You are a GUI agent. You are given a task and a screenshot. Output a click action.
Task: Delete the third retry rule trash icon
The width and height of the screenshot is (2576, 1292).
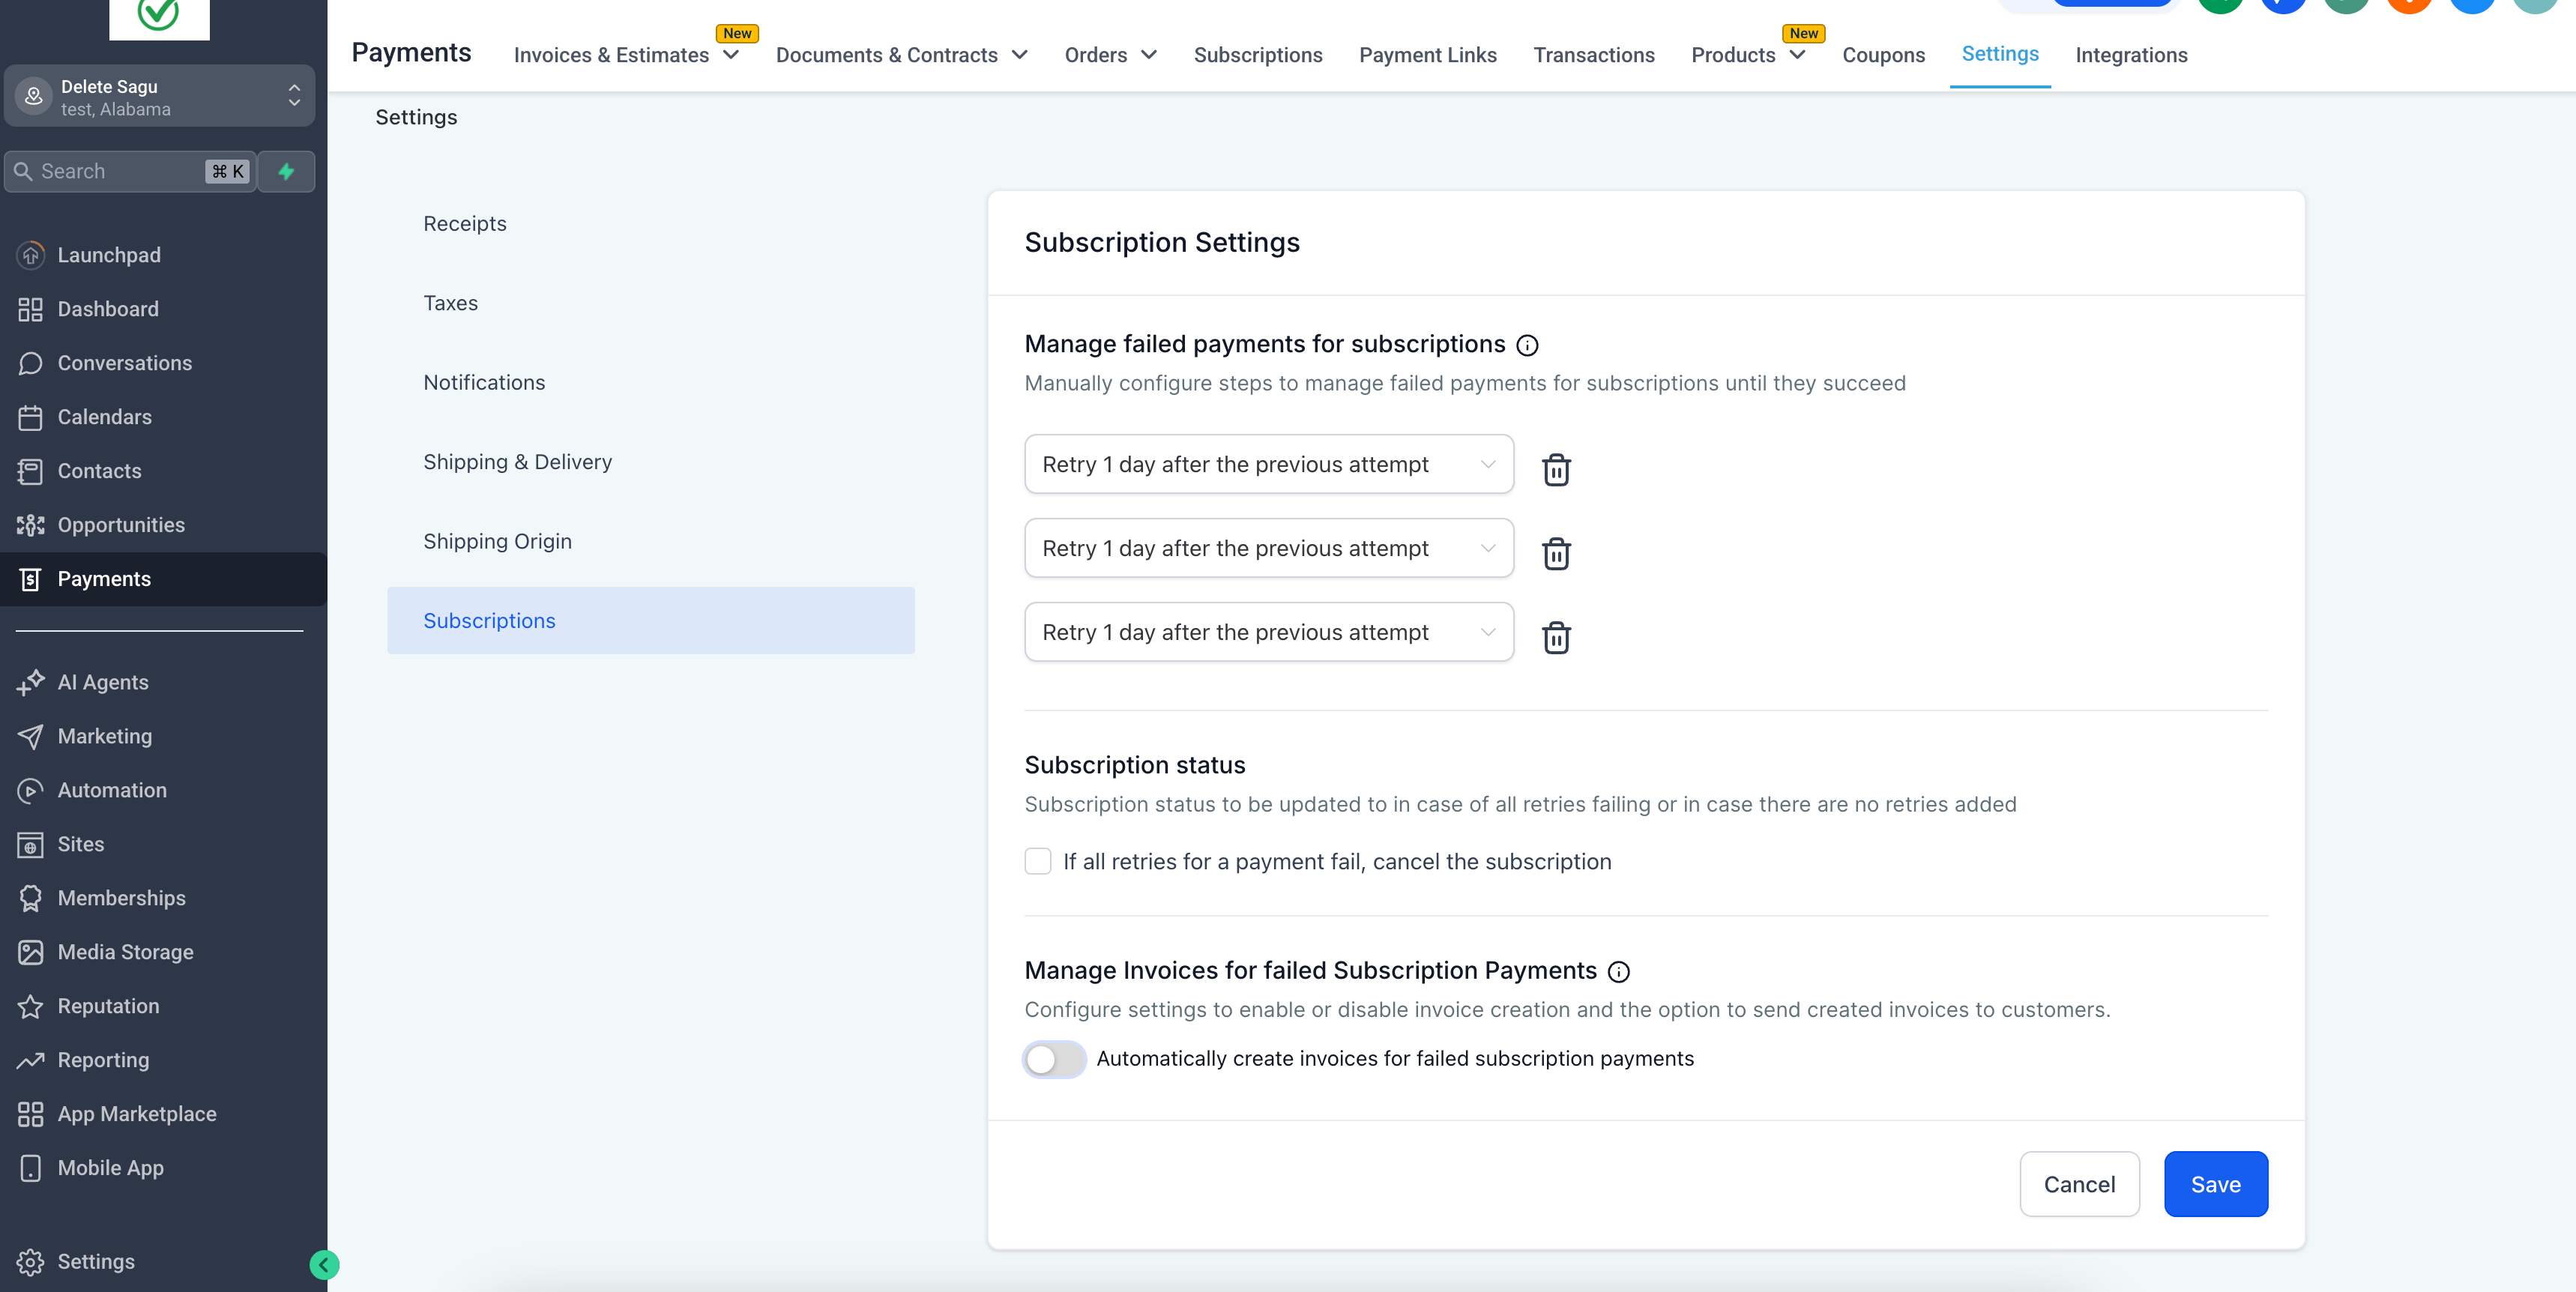tap(1556, 637)
